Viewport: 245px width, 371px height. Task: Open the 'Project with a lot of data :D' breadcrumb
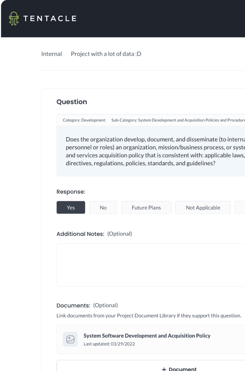106,54
